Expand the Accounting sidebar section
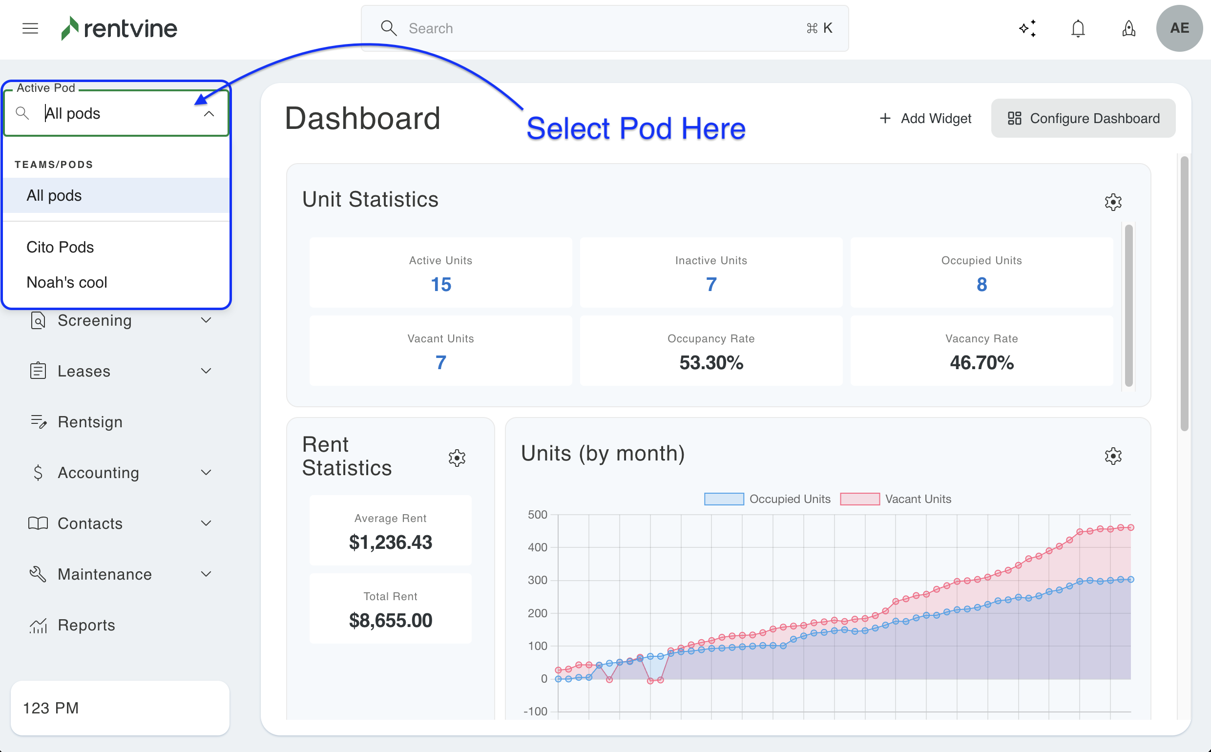1211x752 pixels. 206,473
